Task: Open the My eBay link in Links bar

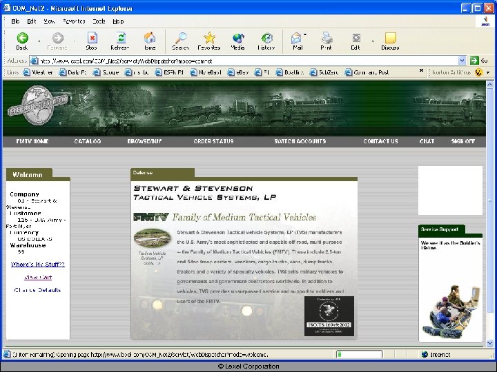Action: [206, 72]
